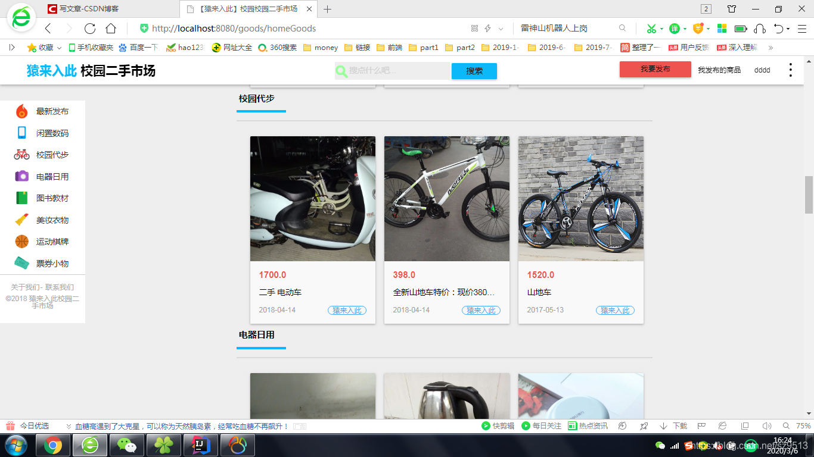Click the 联系我们 link in sidebar footer
Image resolution: width=814 pixels, height=457 pixels.
60,287
